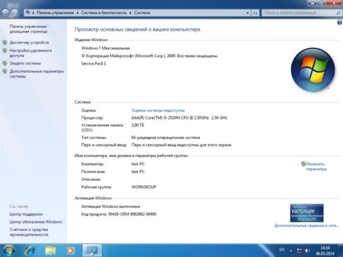Click the control panel icon in the address bar

click(x=28, y=13)
